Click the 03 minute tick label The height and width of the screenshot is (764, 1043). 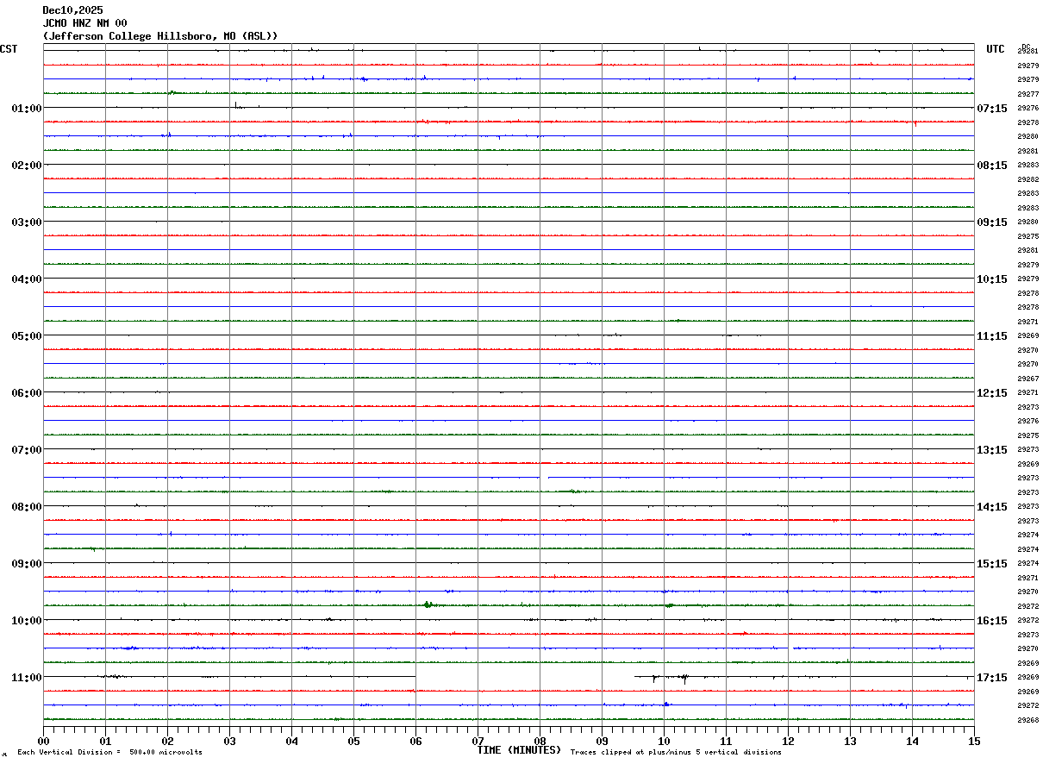coord(229,741)
